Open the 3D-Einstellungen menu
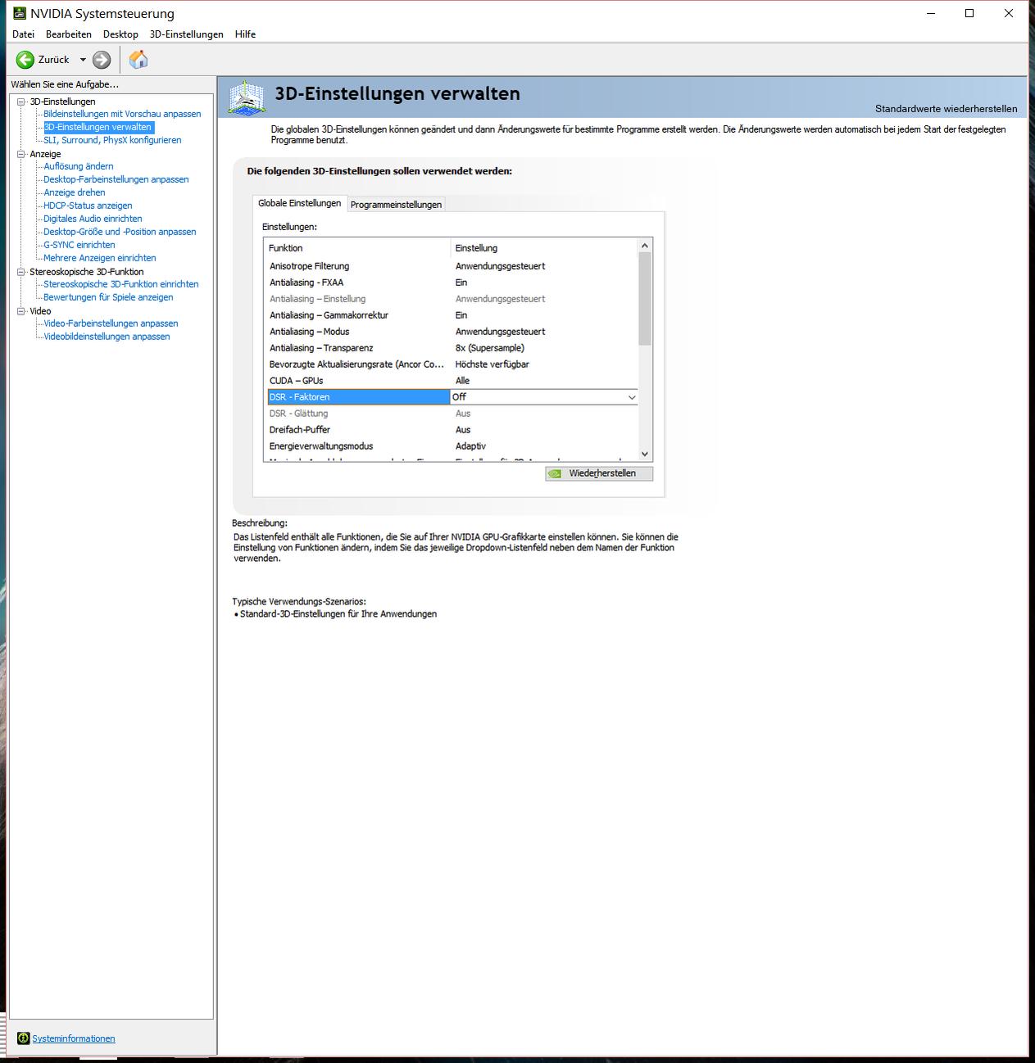The width and height of the screenshot is (1035, 1063). tap(187, 34)
